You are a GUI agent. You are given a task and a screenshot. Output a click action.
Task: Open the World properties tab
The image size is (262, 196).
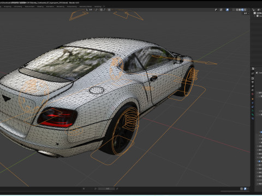coord(253,94)
